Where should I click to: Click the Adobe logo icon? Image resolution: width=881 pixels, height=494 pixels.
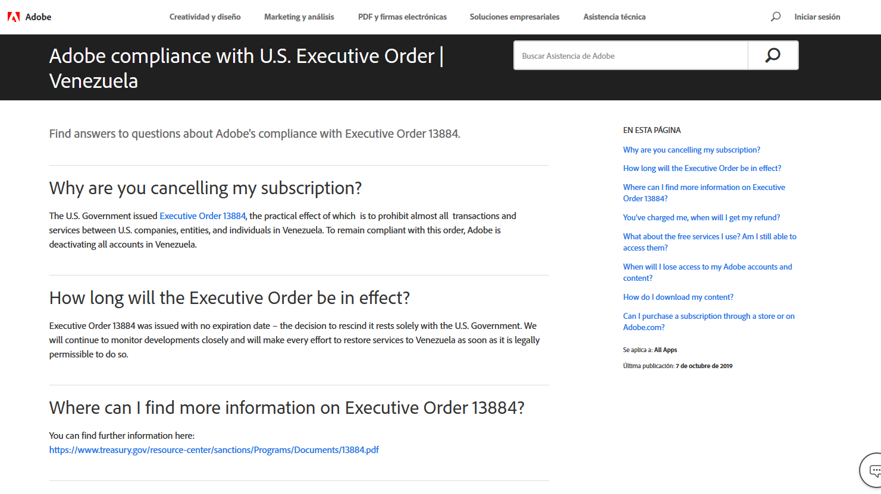click(x=14, y=17)
